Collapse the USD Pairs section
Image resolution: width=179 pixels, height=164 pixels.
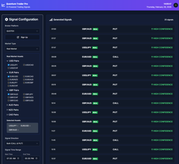tap(14, 61)
